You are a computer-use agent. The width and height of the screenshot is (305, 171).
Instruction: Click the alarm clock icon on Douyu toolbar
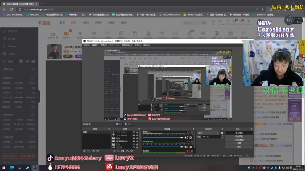(x=108, y=33)
